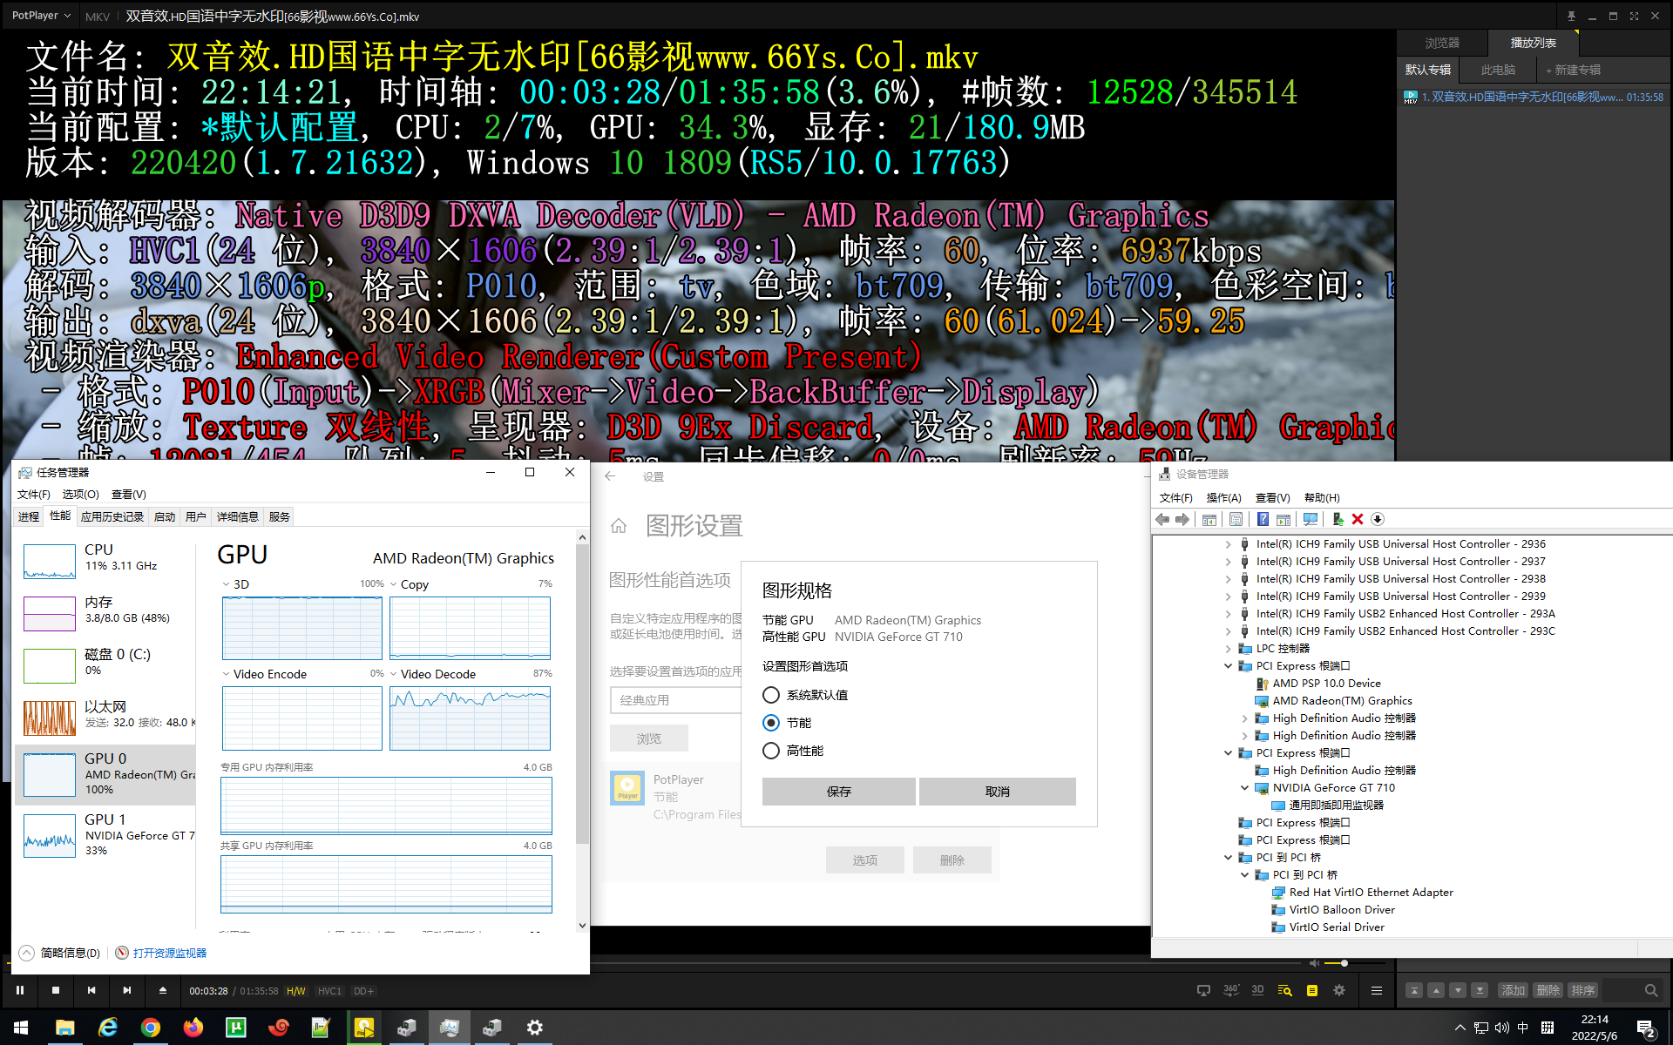Go back in Settings window
The image size is (1673, 1045).
click(x=610, y=476)
